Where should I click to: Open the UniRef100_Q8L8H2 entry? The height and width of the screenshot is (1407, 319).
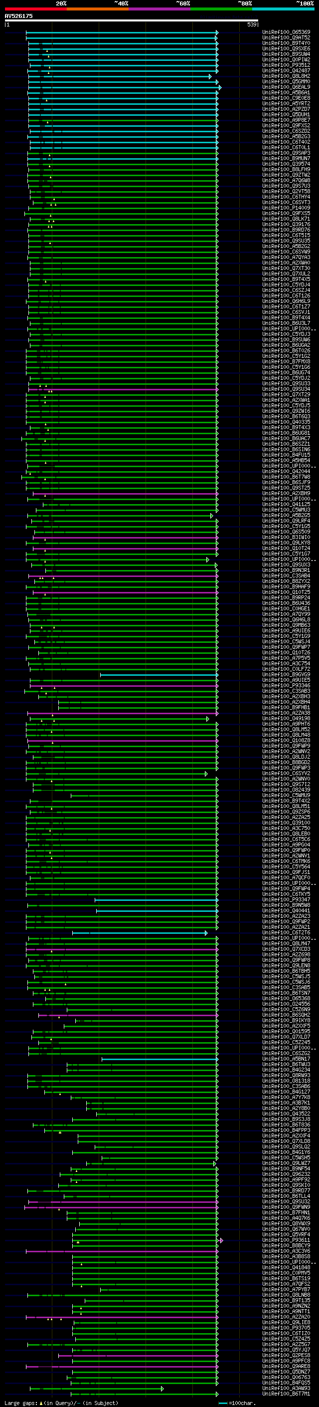coord(286,76)
